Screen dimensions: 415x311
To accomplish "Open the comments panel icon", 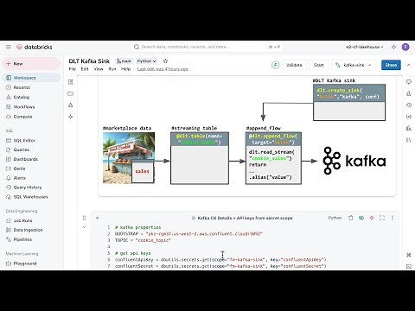I will pos(409,82).
